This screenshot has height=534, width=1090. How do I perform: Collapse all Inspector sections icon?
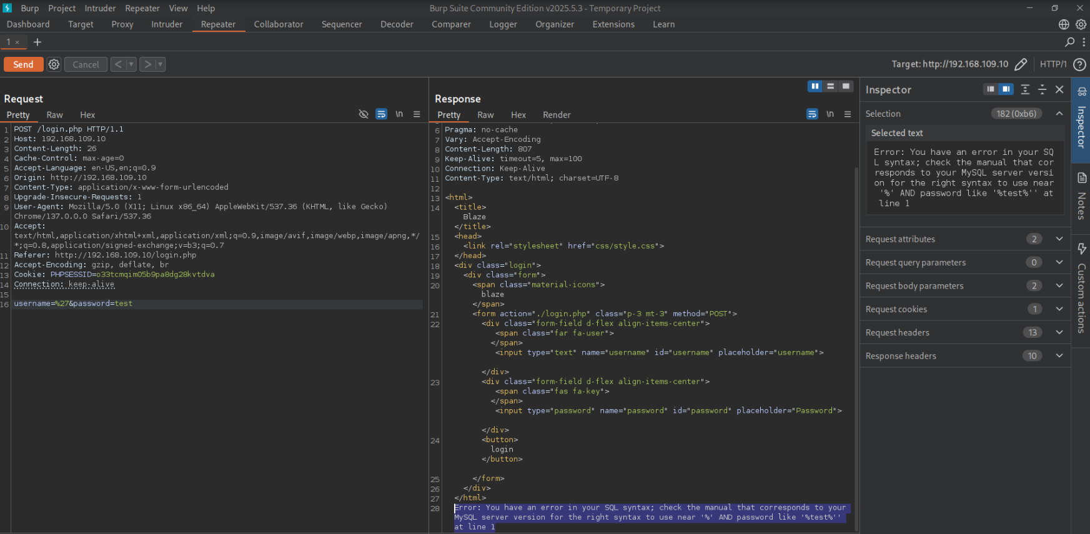(1042, 89)
